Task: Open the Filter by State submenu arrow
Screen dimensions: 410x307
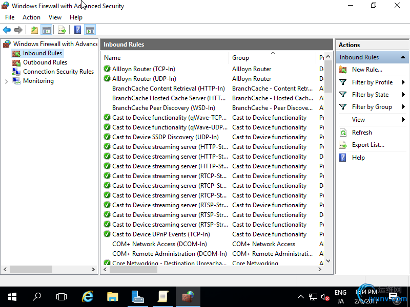Action: pyautogui.click(x=403, y=95)
